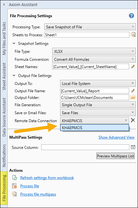Screen dimensions: 138x208
Task: Click the back arrow next to Axiom Assistant
Action: pyautogui.click(x=4, y=5)
